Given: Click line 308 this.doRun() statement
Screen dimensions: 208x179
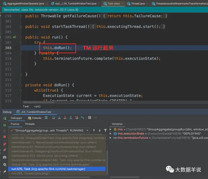Looking at the screenshot, I should (57, 48).
